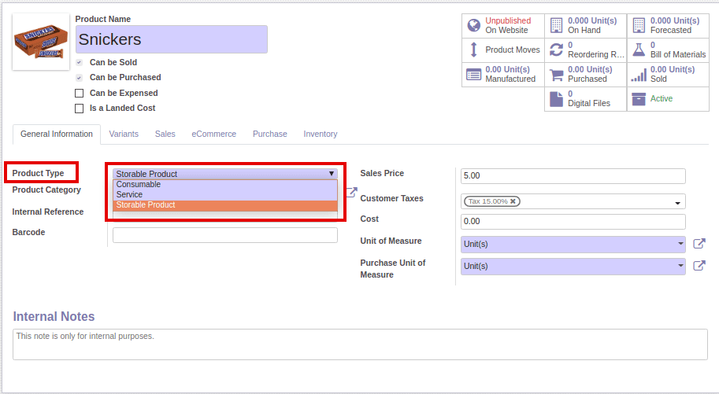719x394 pixels.
Task: Click the Bill of Materials label
Action: 678,54
